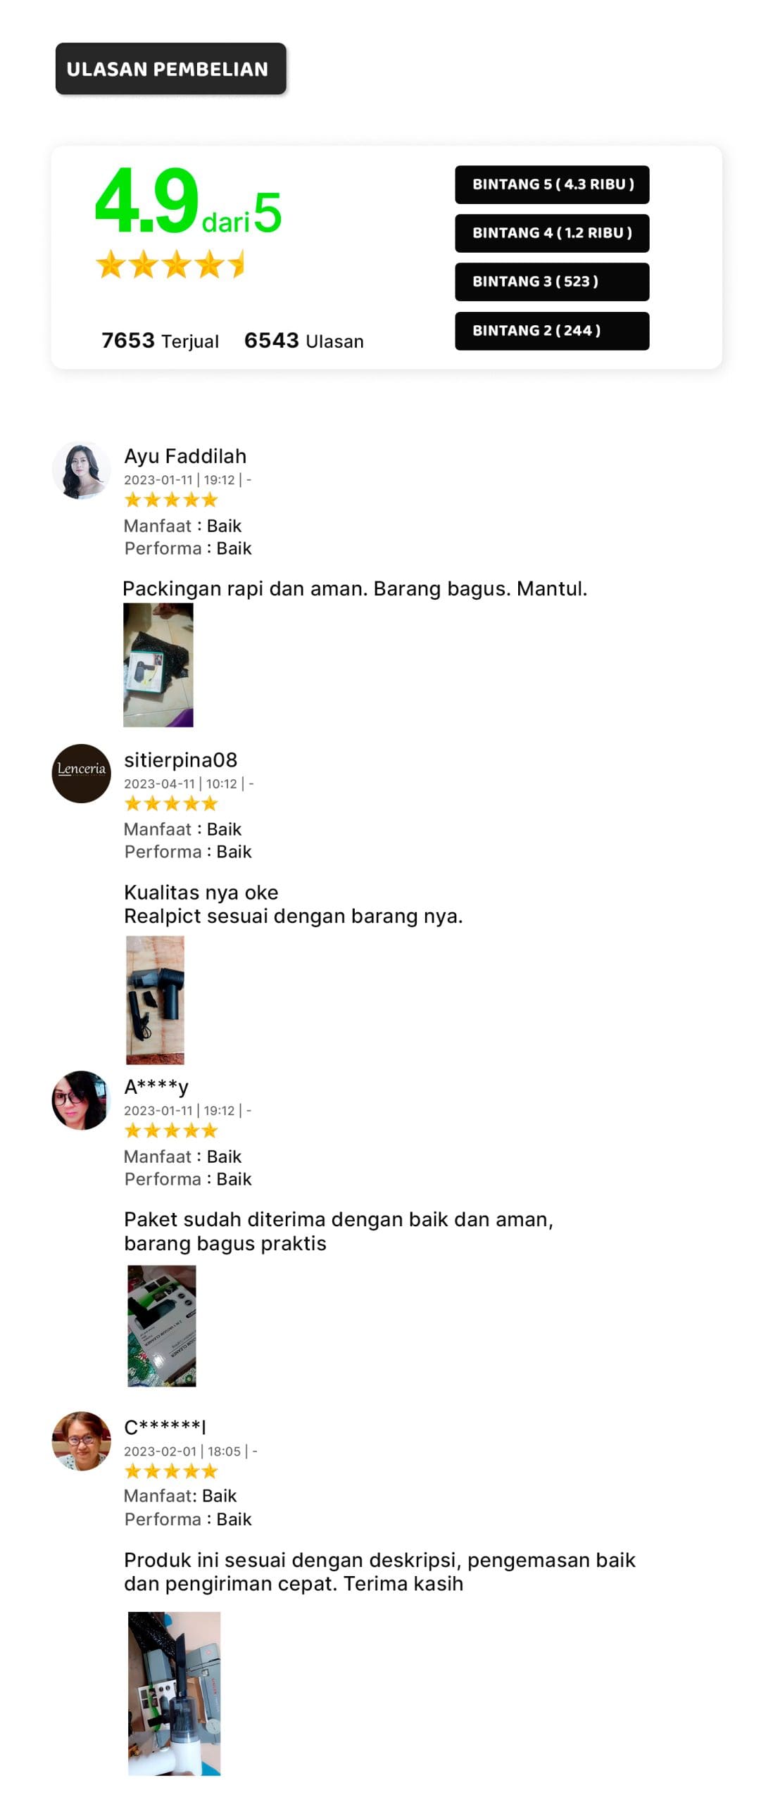Open A****y's vacuum cleaner box photo

161,1326
